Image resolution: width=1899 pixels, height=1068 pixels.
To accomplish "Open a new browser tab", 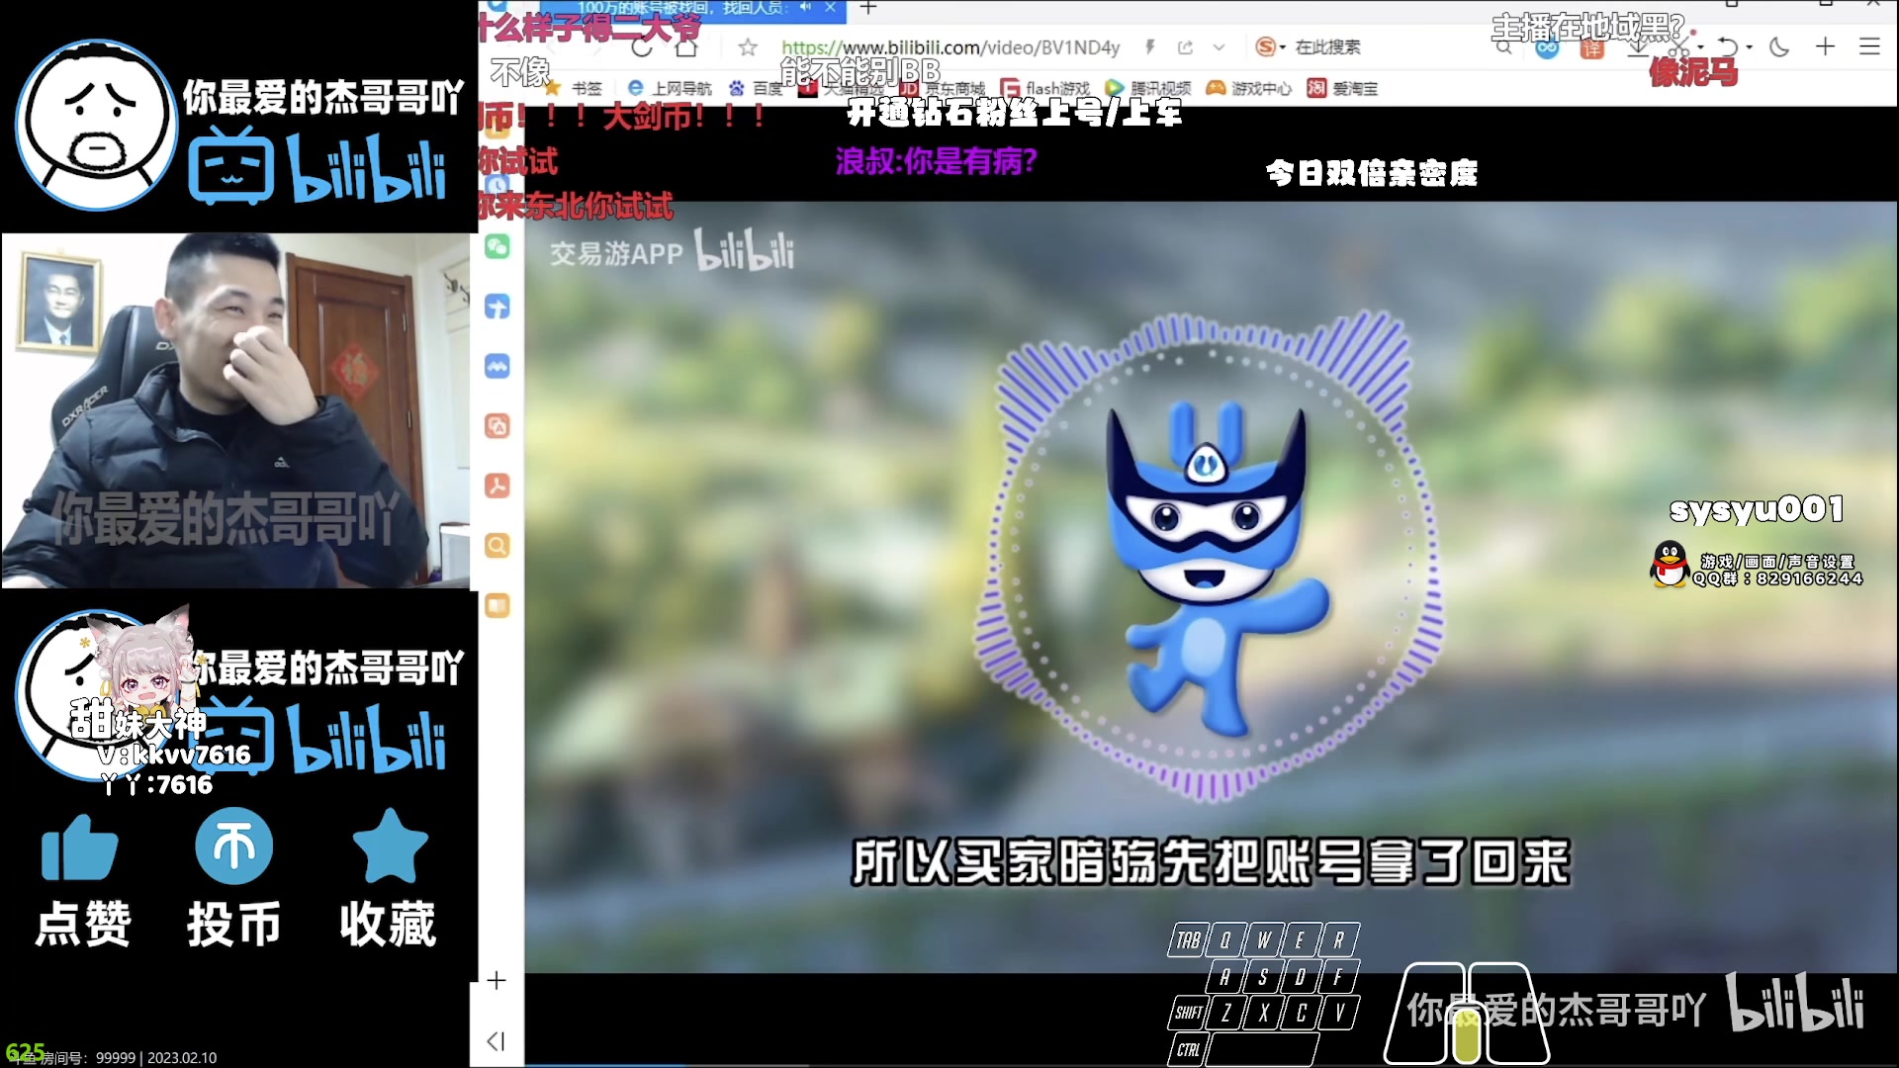I will click(868, 9).
